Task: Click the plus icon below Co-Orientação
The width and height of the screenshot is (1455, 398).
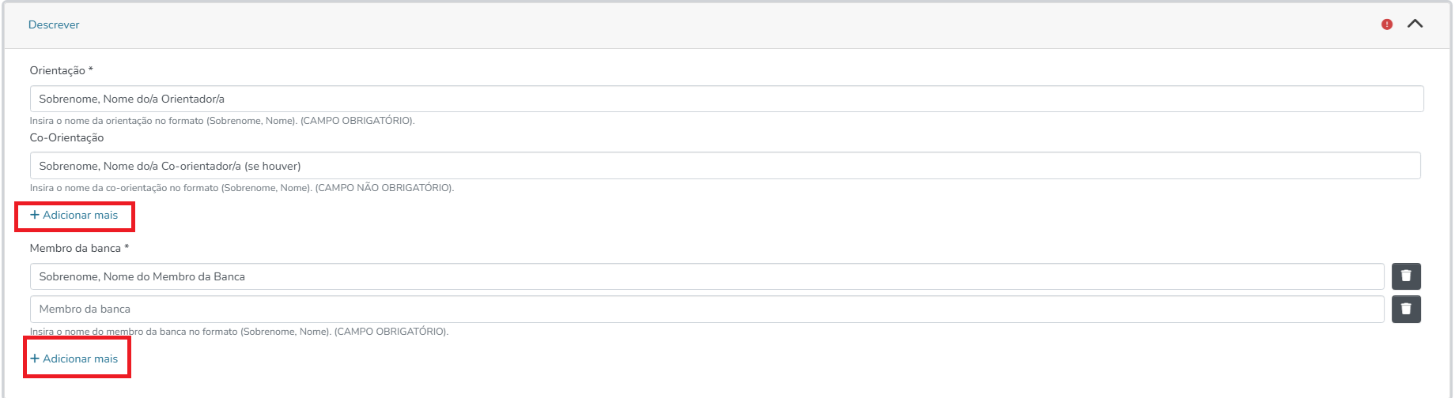Action: (35, 215)
